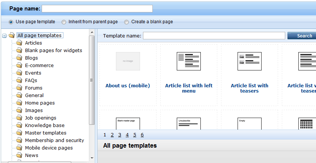The image size is (316, 163).
Task: Click the tree scrollbar up arrow
Action: 92,32
